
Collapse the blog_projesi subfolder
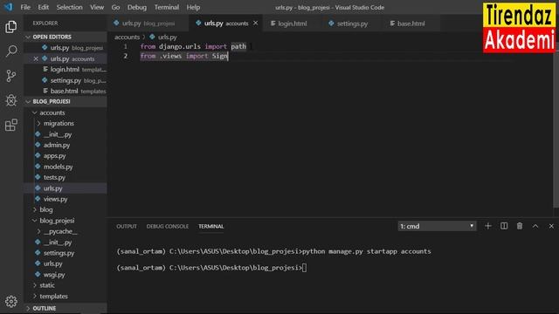[66, 221]
